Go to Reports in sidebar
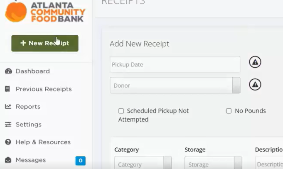The image size is (283, 169). (28, 107)
